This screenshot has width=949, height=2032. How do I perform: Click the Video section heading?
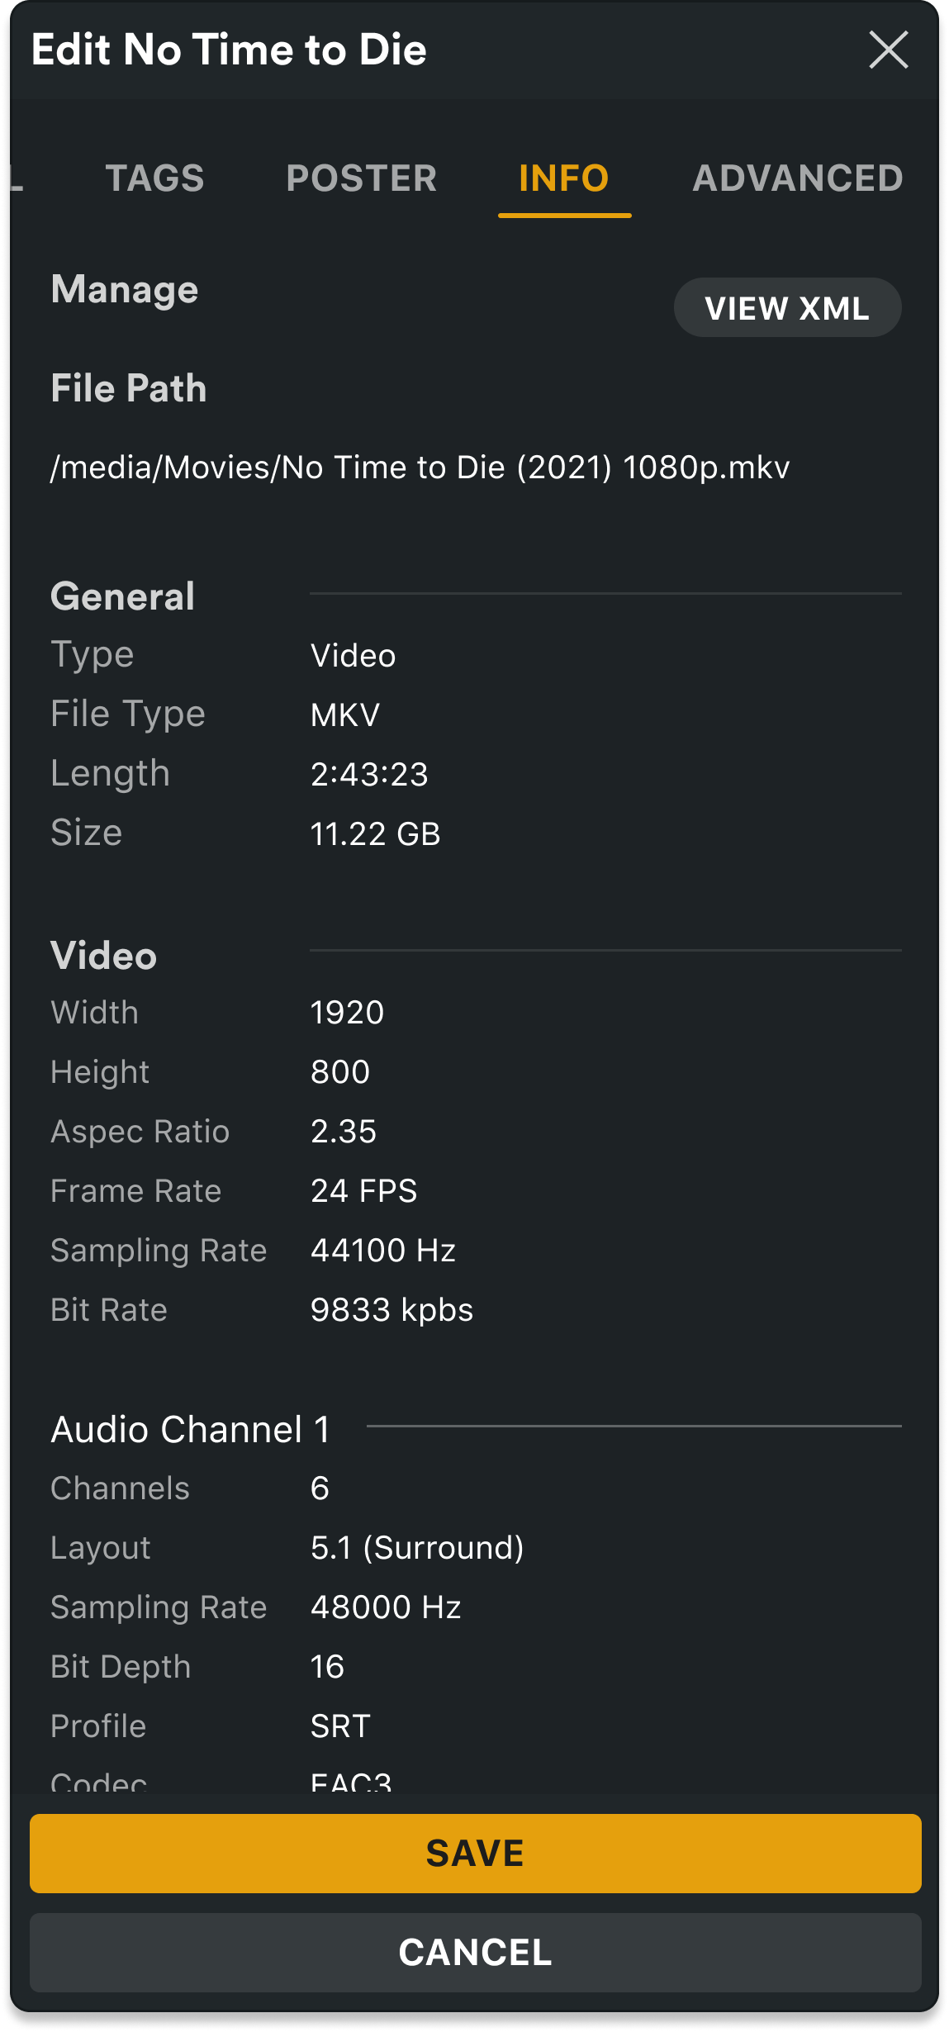104,956
